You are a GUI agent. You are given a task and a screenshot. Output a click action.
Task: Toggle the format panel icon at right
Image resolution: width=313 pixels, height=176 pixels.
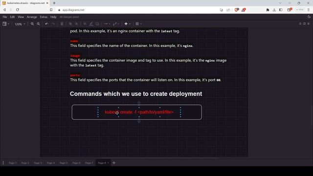pyautogui.click(x=304, y=24)
